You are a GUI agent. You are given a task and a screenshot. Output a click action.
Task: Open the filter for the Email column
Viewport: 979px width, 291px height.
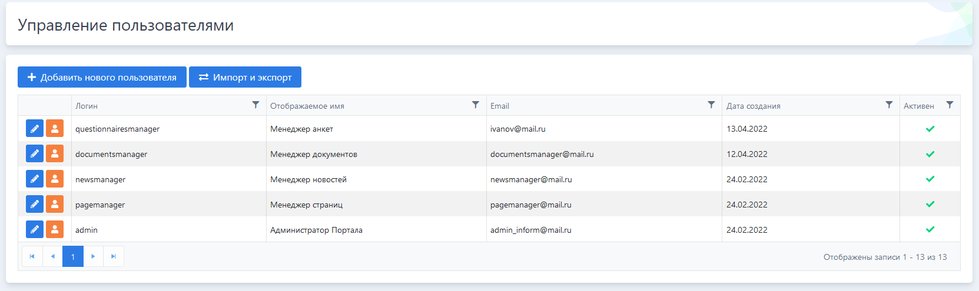[x=711, y=105]
